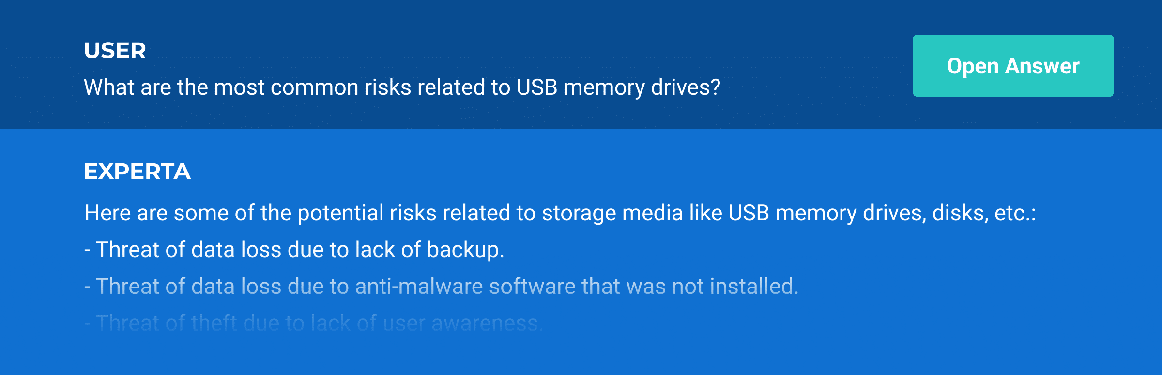Click the lack of backup threat line
1162x375 pixels.
[x=294, y=250]
